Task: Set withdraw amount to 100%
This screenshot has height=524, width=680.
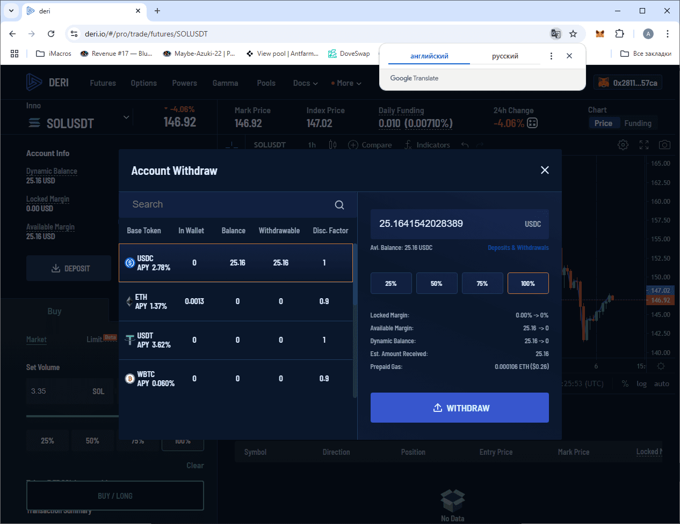Action: [x=528, y=283]
